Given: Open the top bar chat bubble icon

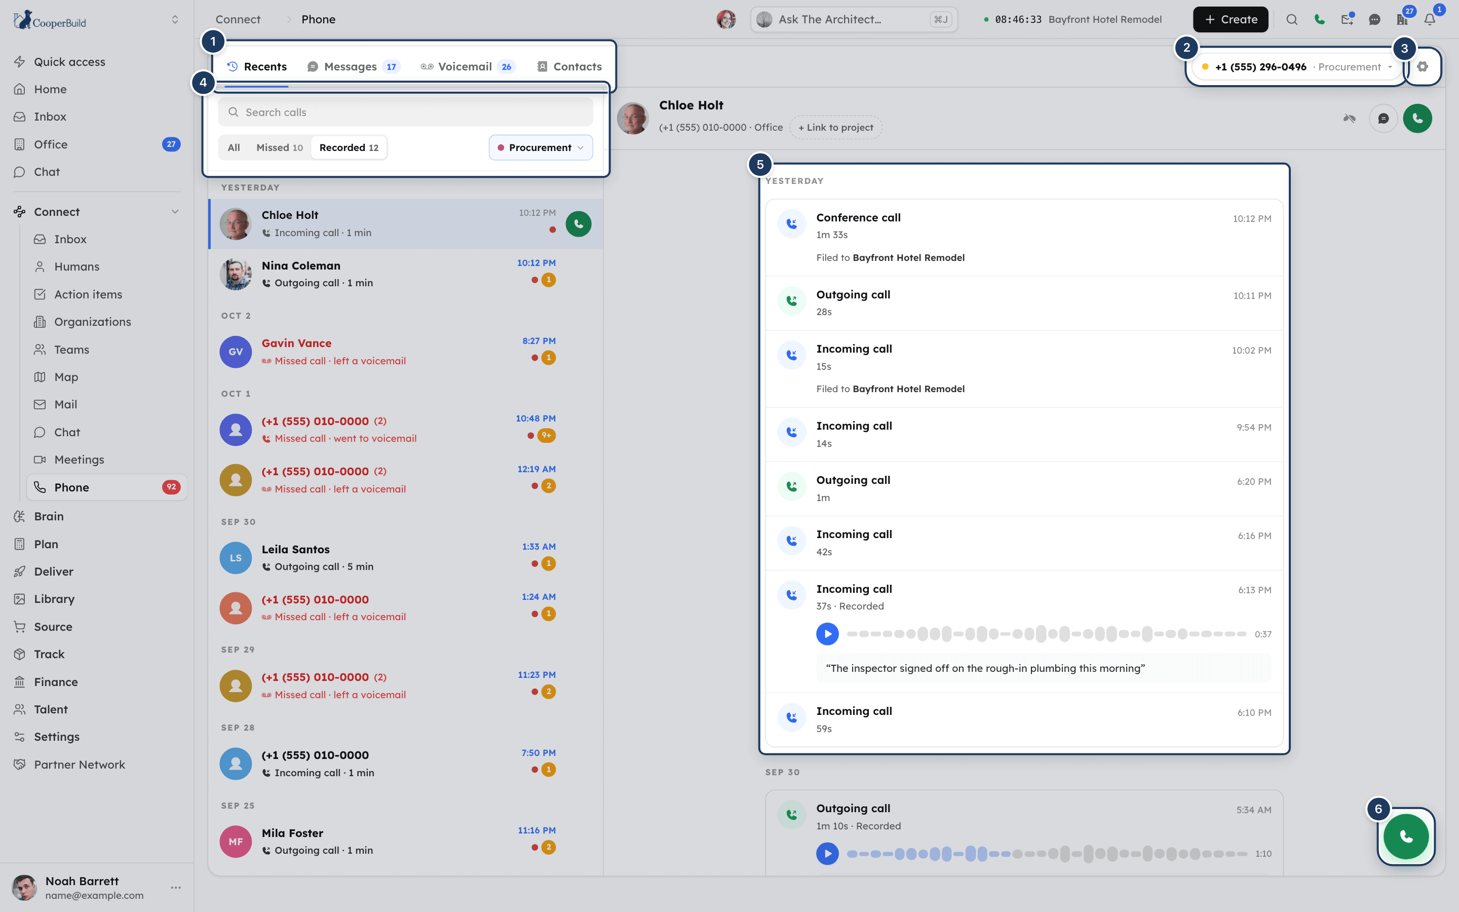Looking at the screenshot, I should click(1374, 19).
